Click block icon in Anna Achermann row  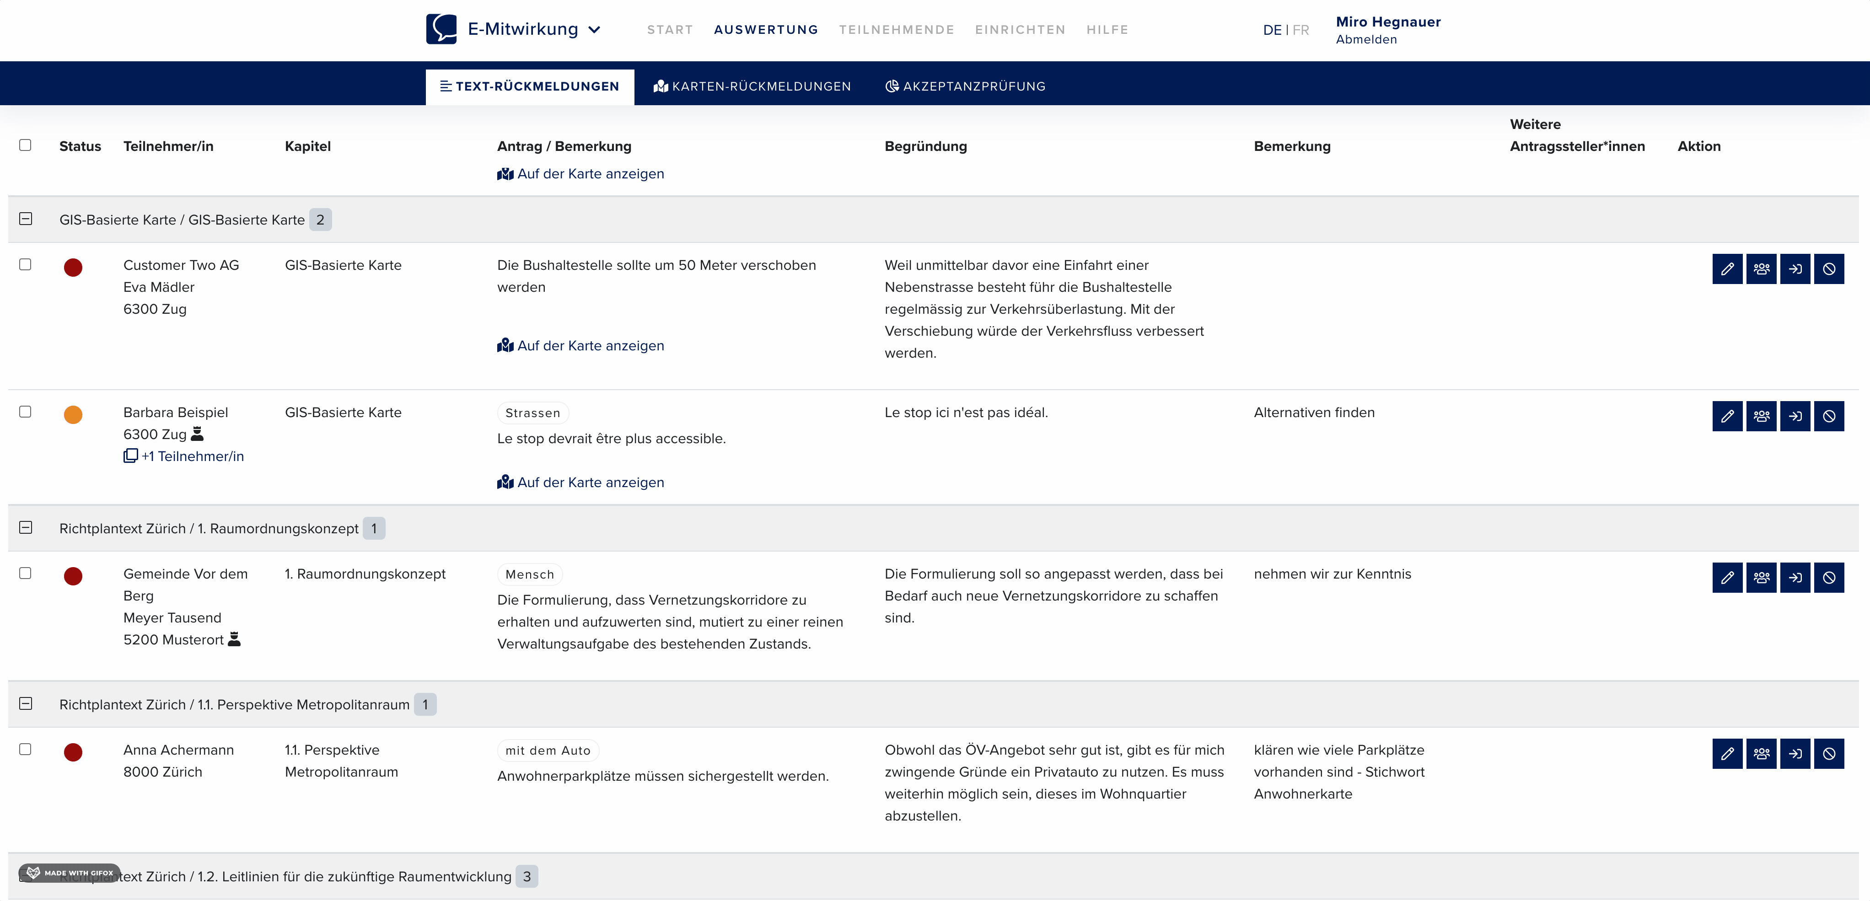pos(1829,754)
